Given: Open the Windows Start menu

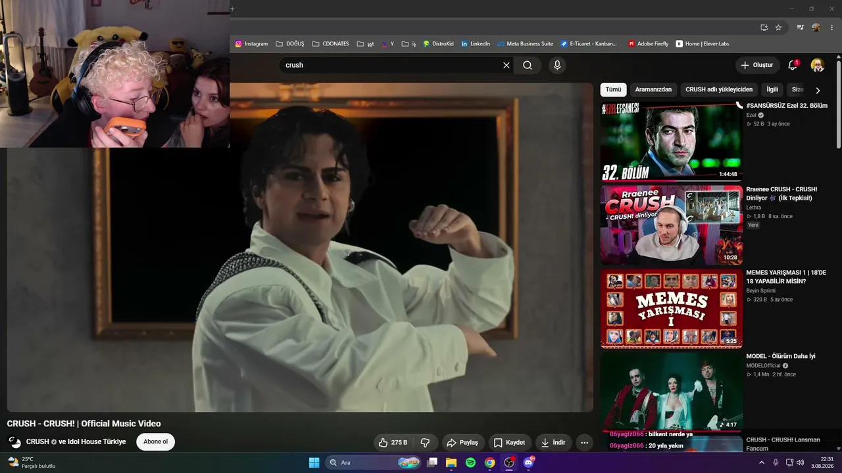Looking at the screenshot, I should tap(314, 462).
